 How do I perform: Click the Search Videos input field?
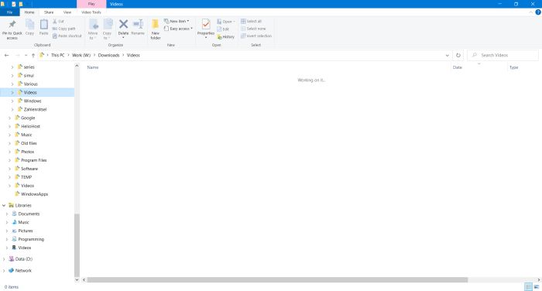pos(503,55)
